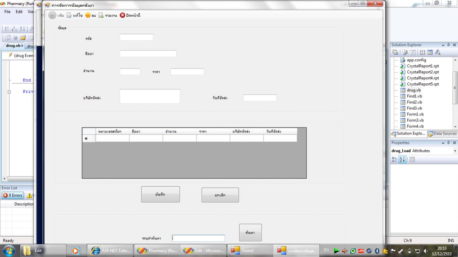Click the View Code icon in Solution Explorer
Viewport: 458px width, 257px height.
click(422, 52)
